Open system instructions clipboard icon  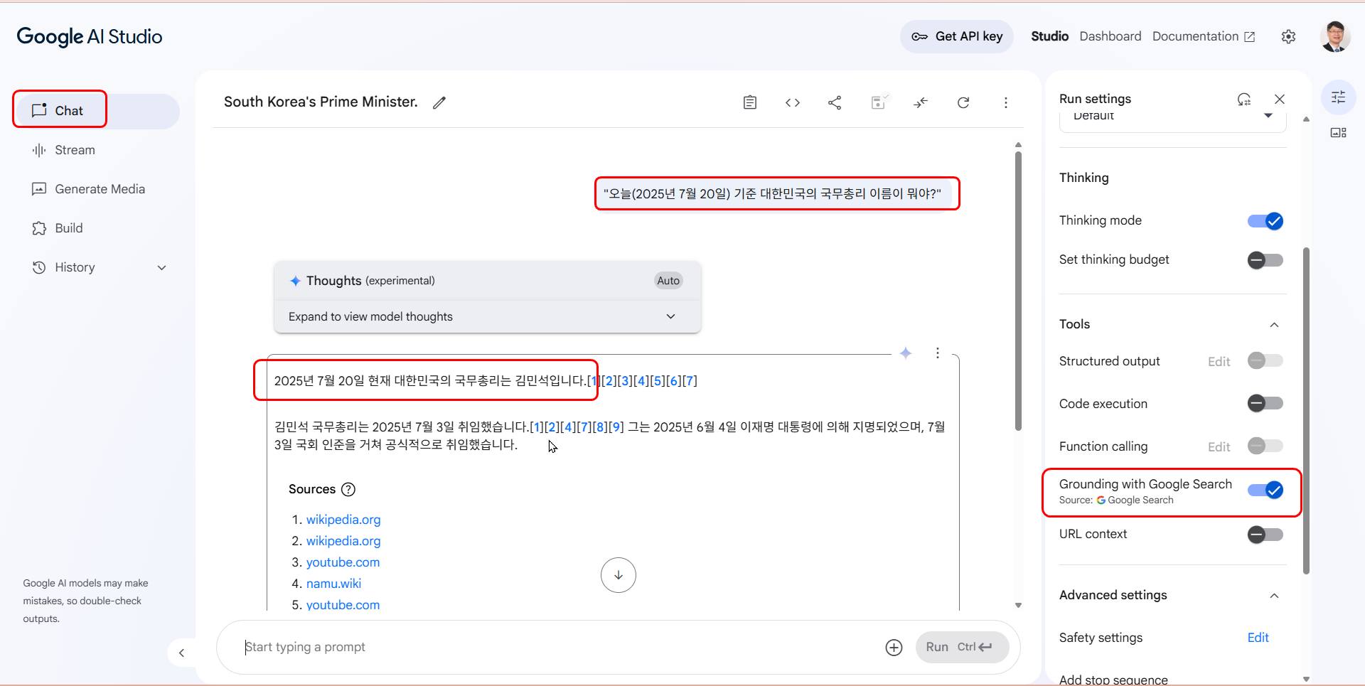(x=750, y=102)
